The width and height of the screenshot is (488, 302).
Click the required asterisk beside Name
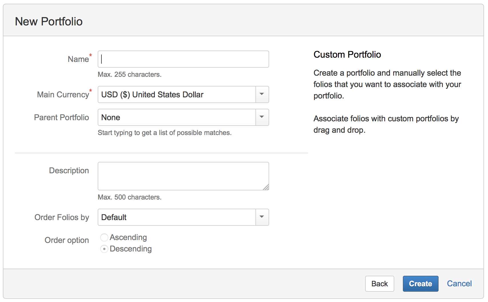(90, 55)
